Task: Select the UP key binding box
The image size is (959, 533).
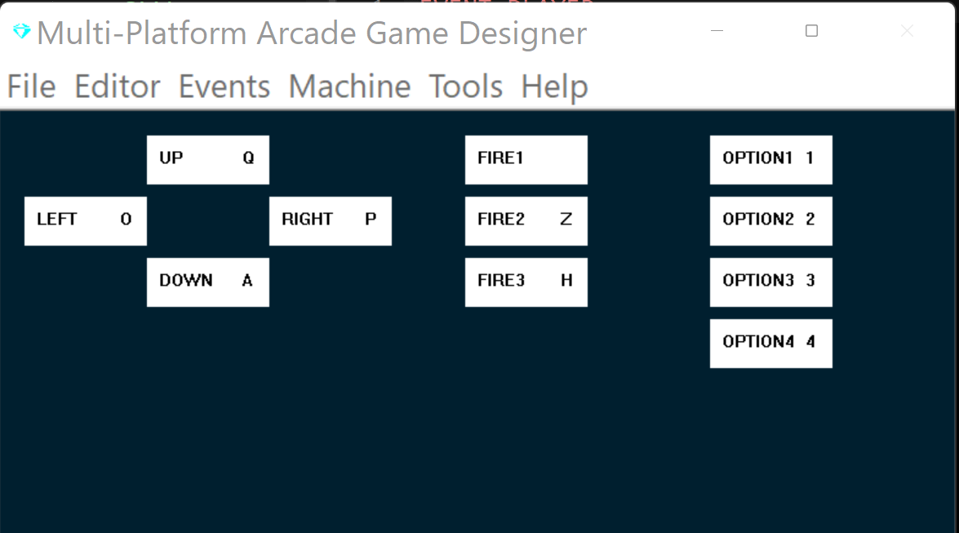Action: click(208, 160)
